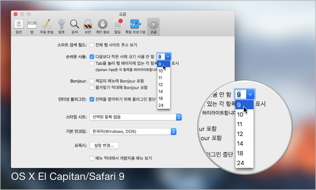This screenshot has width=316, height=190.
Task: Open the 기본 인코딩 popup menu
Action: click(133, 131)
